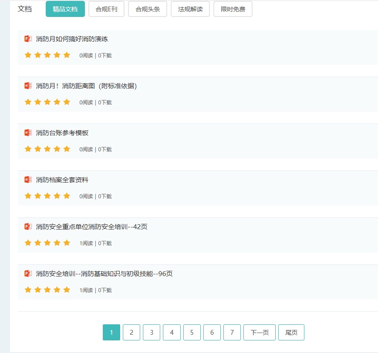The width and height of the screenshot is (378, 353).
Task: Click 1阅读 | 0下载 under 消防安全重点单位消防安全培训--42页
Action: 95,243
